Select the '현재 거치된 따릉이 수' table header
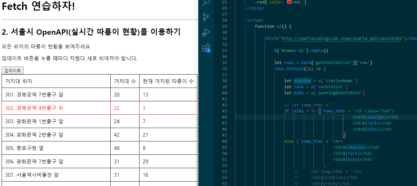This screenshot has width=417, height=186. 168,81
